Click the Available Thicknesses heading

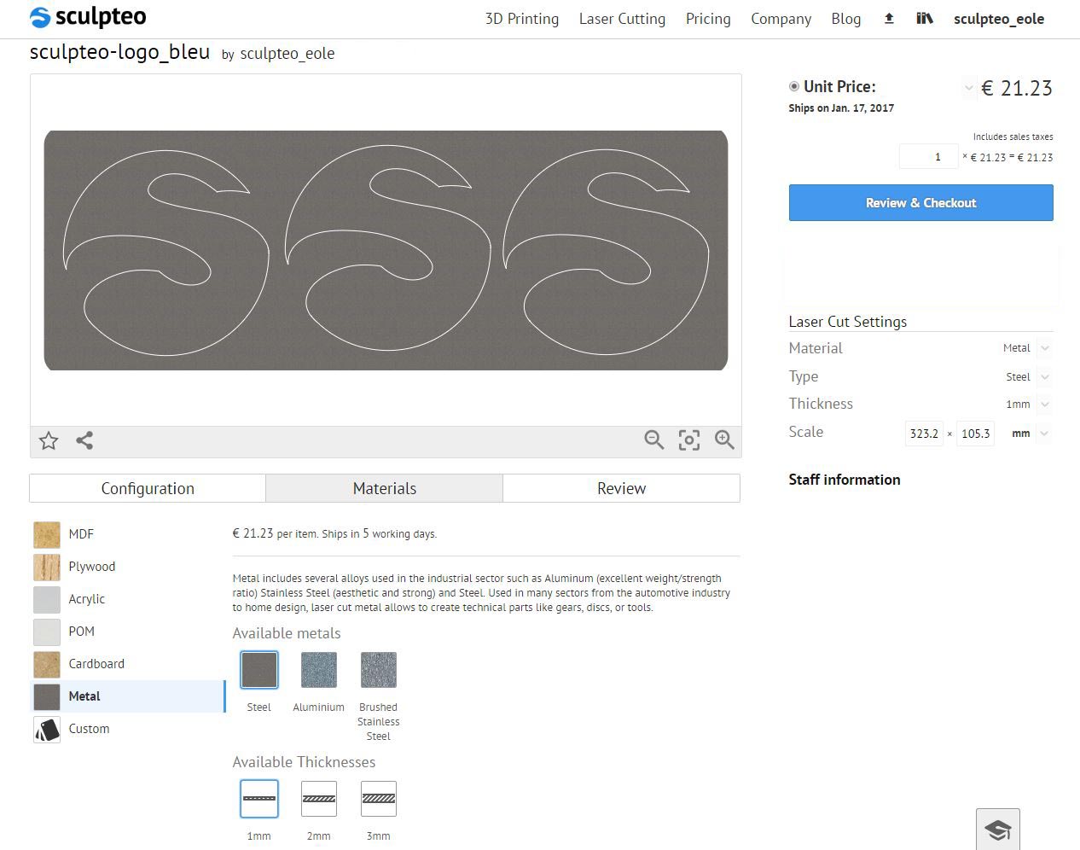305,762
